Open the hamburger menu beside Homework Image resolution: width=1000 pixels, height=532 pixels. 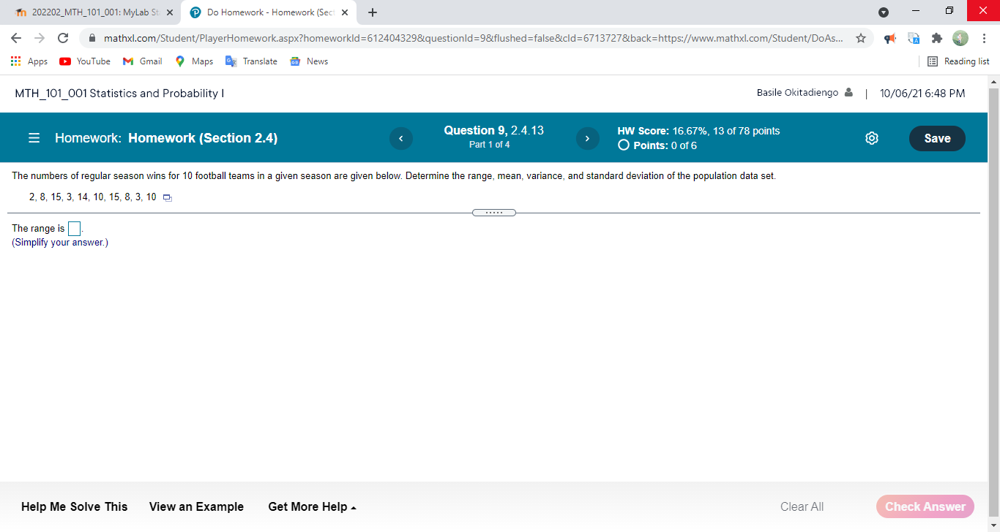coord(34,138)
